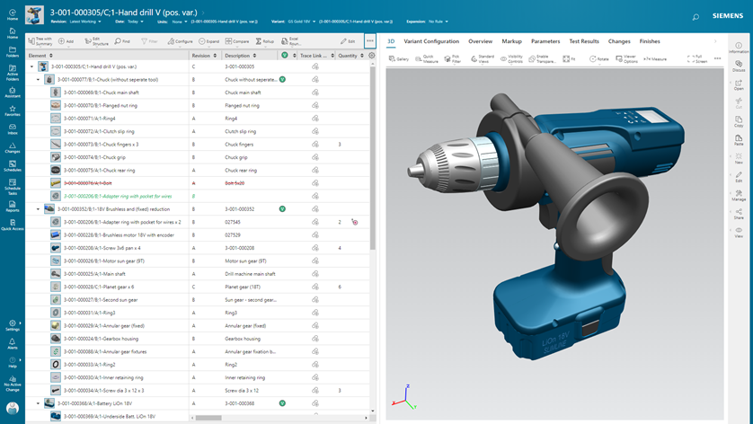753x424 pixels.
Task: Click the Measure tool in the viewer toolbar
Action: [655, 58]
